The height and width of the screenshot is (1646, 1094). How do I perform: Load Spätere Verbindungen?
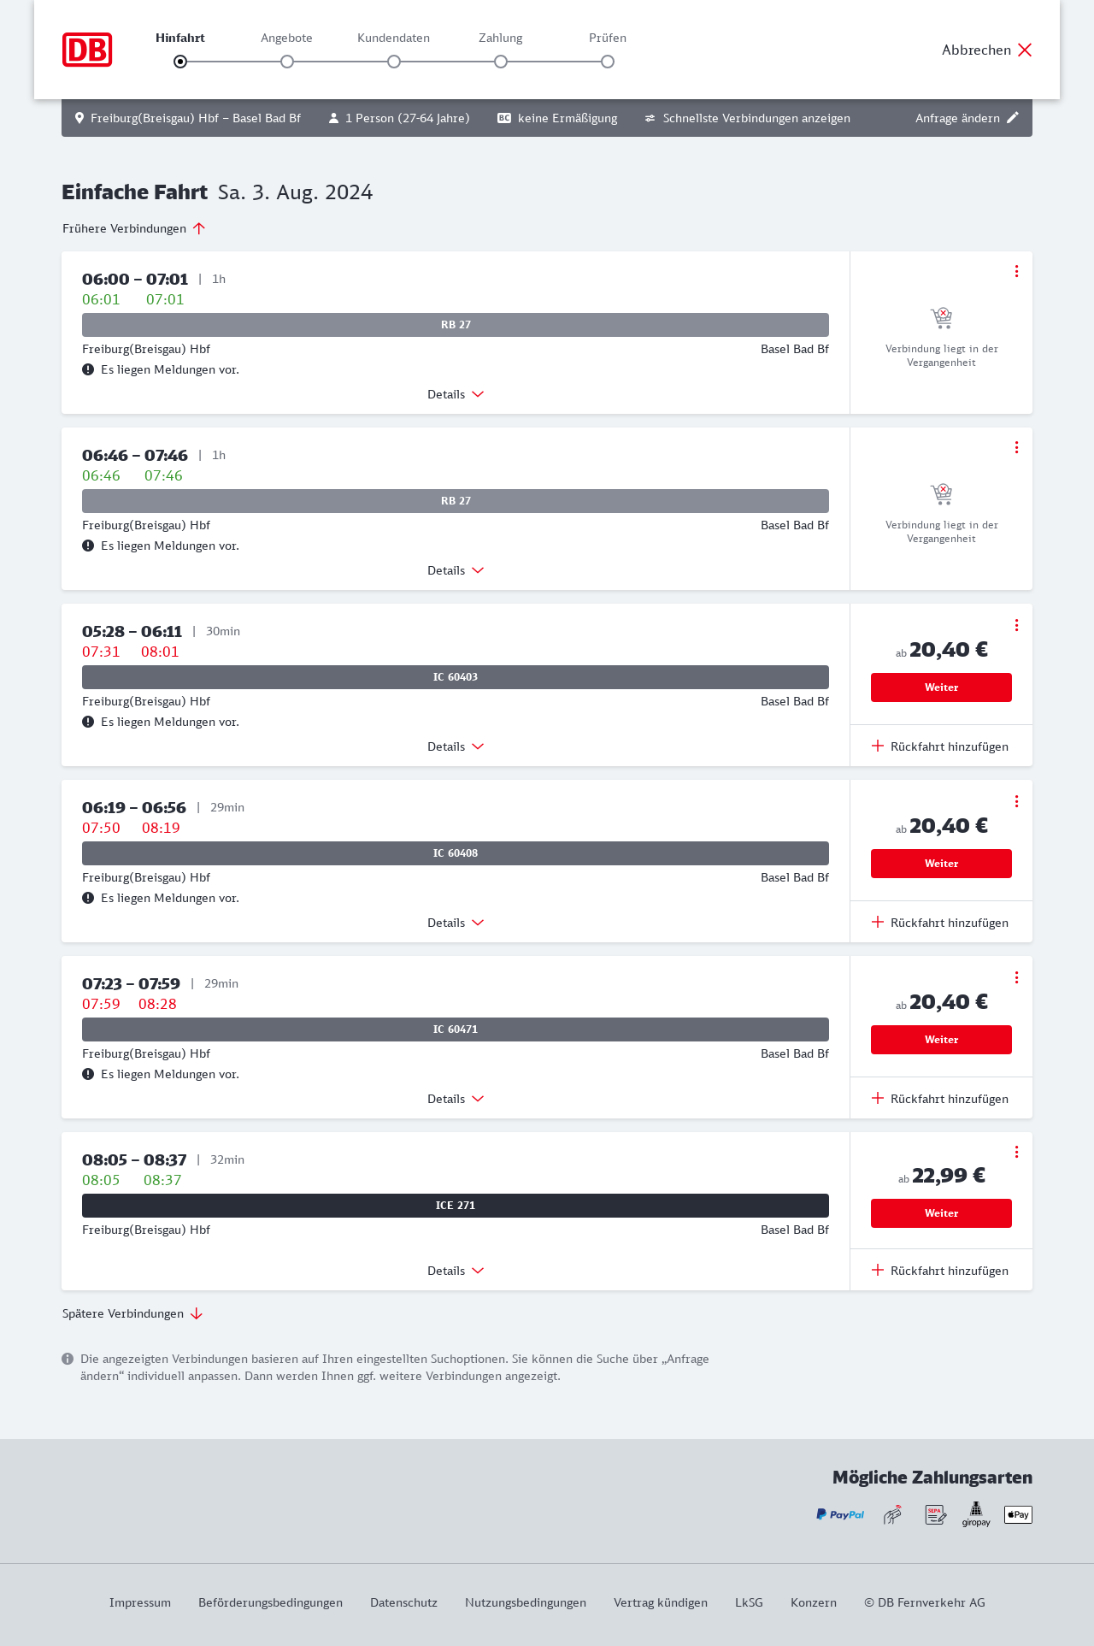click(x=132, y=1313)
